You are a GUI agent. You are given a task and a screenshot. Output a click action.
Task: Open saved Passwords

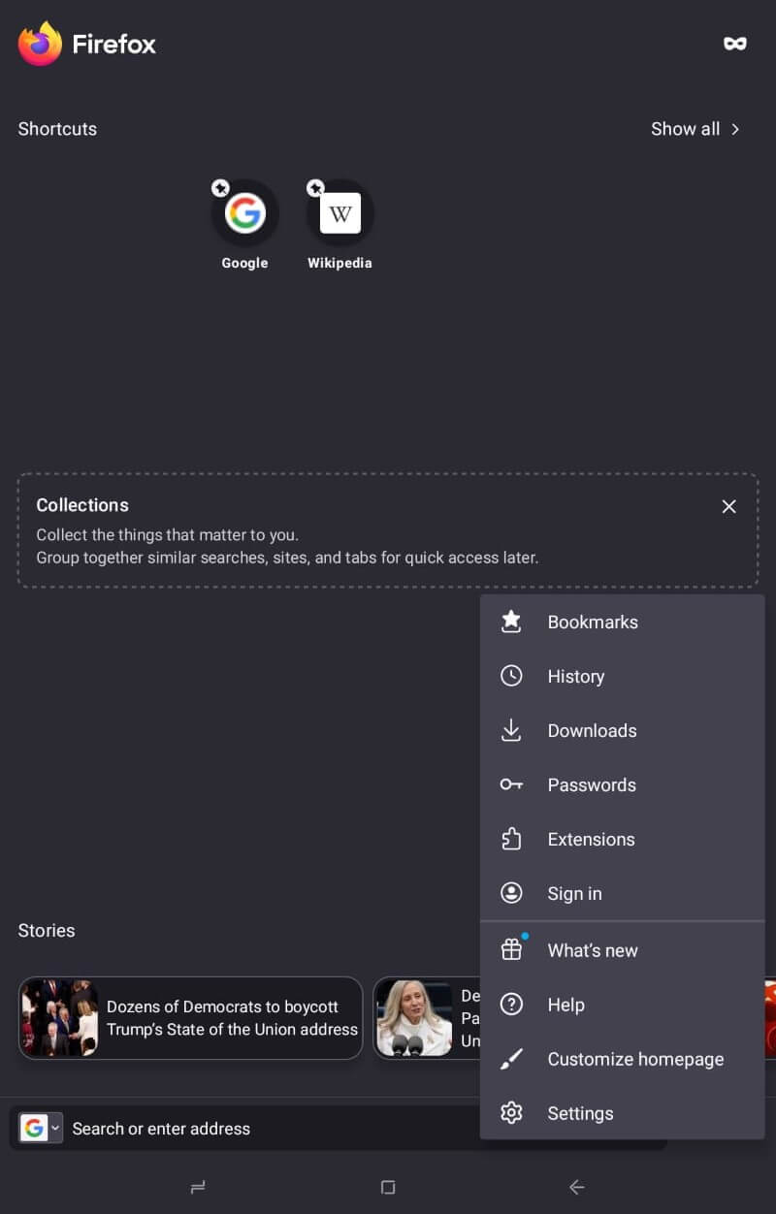click(x=592, y=784)
